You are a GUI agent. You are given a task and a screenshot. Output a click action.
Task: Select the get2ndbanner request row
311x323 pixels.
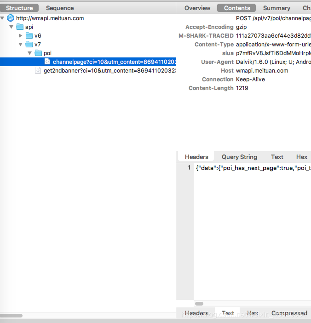(x=88, y=70)
